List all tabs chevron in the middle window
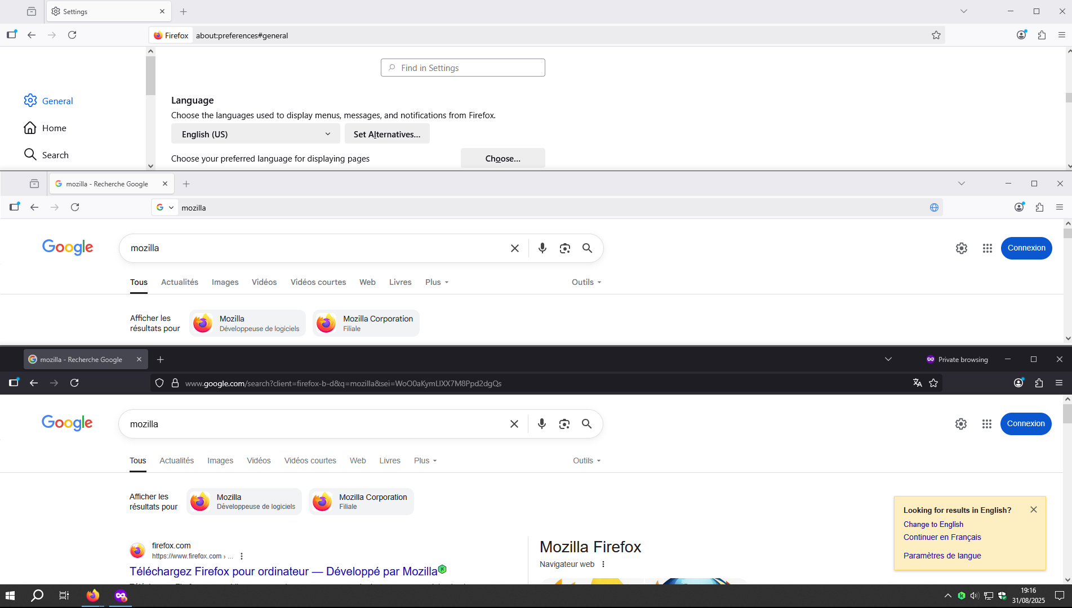Screen dimensions: 1072x608 point(962,184)
